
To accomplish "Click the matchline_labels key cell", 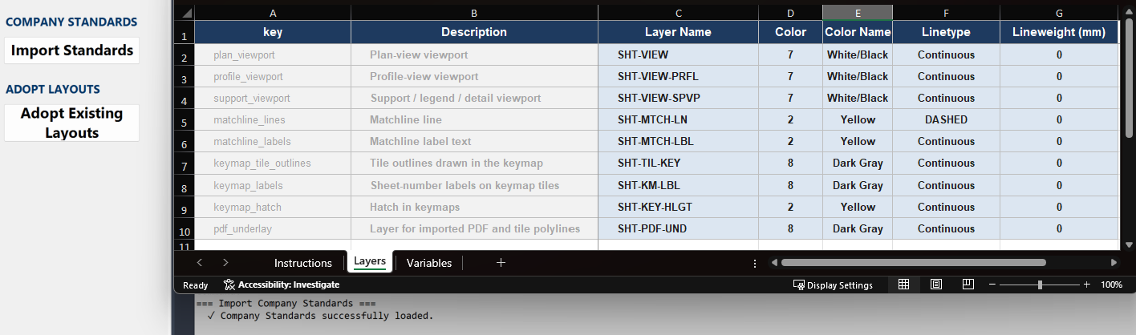I will coord(273,141).
